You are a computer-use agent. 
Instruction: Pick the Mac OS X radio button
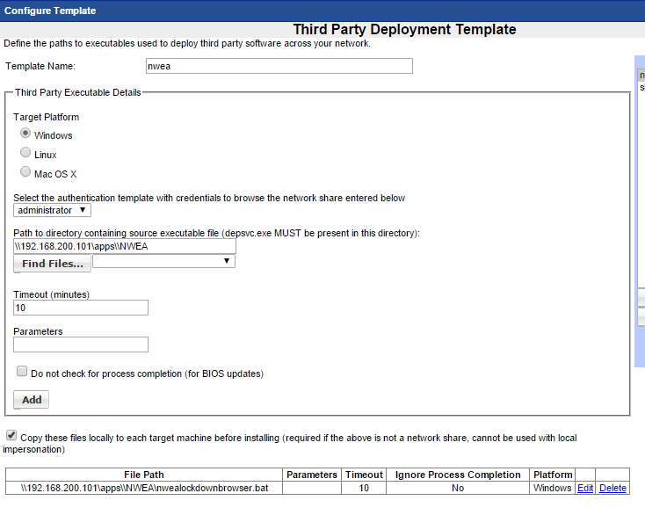(x=25, y=173)
